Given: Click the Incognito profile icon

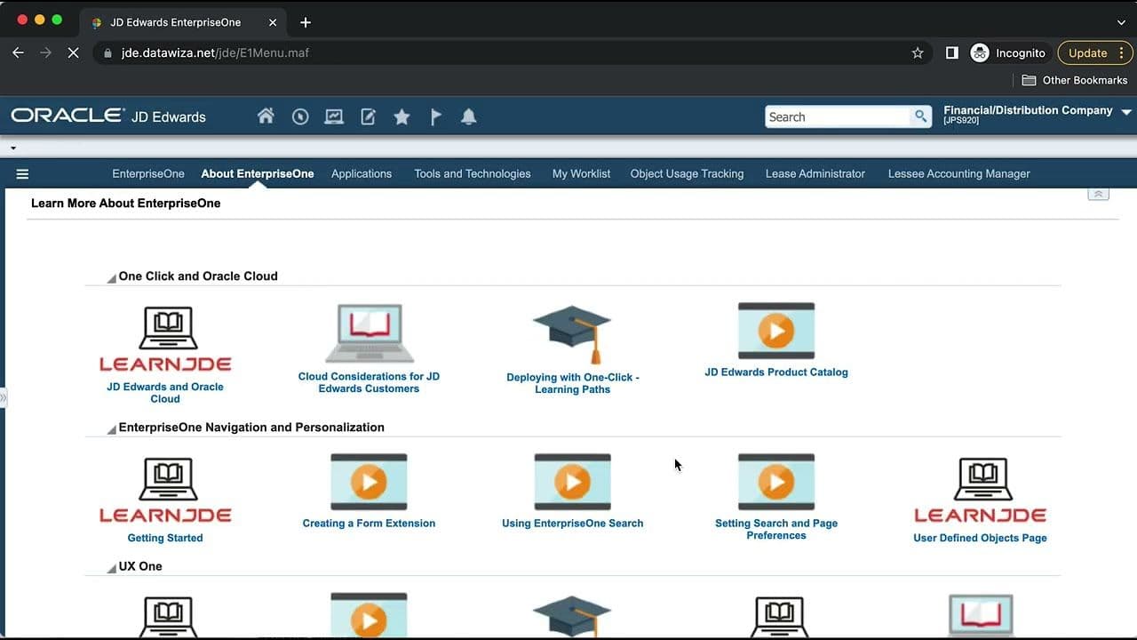Looking at the screenshot, I should pos(980,53).
